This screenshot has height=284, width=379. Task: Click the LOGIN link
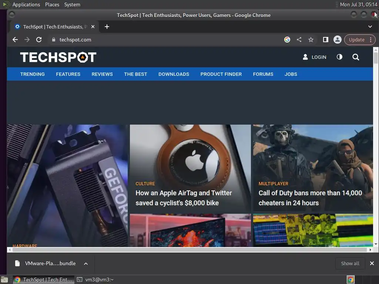[x=315, y=57]
